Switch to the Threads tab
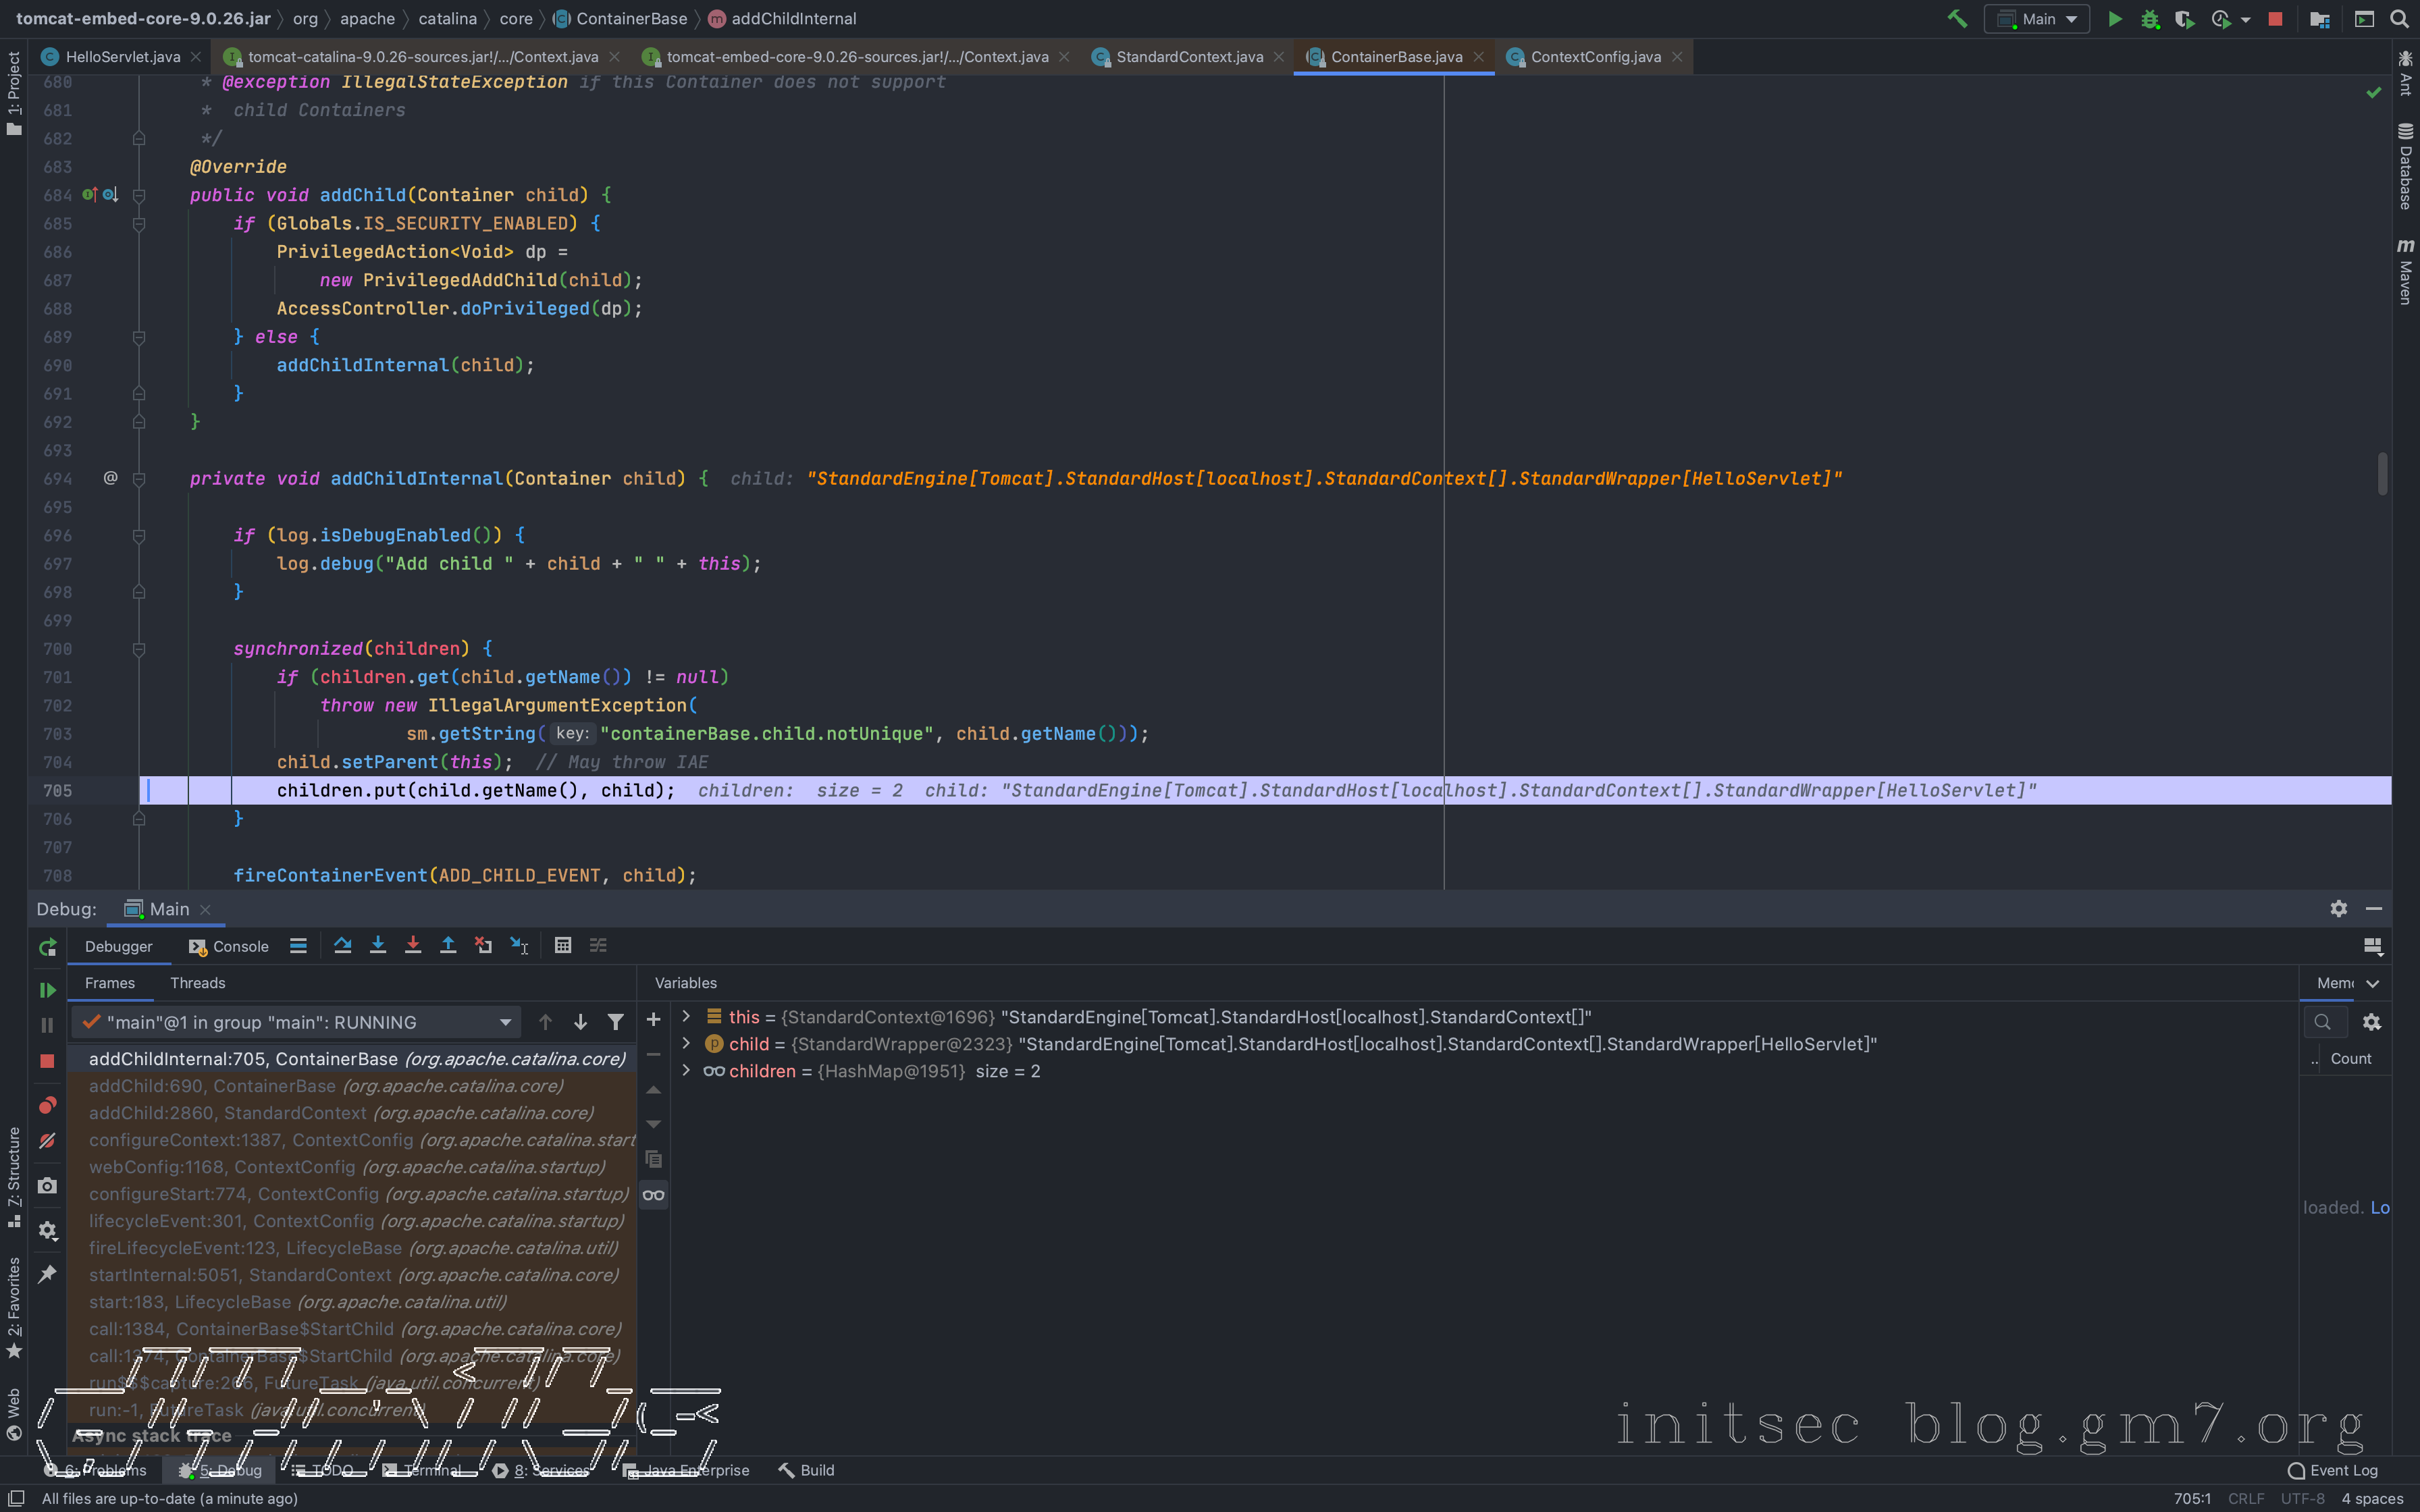Screen dimensions: 2420x1512 [x=197, y=983]
